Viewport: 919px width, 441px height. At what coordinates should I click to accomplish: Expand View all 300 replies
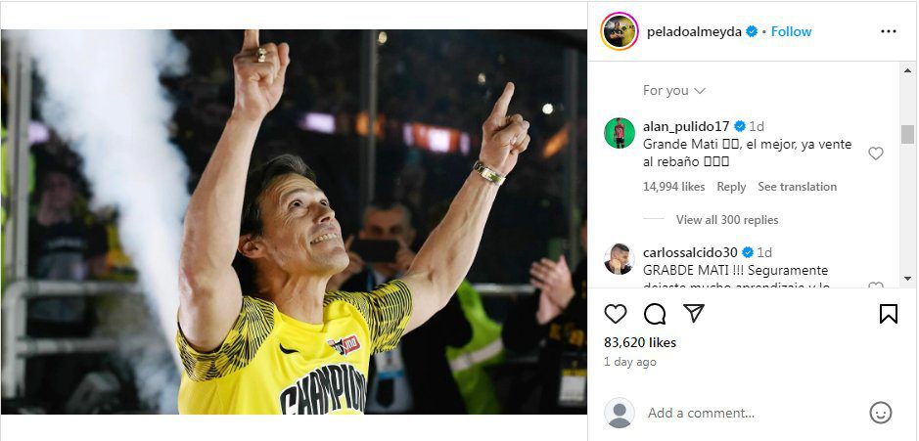[x=726, y=220]
